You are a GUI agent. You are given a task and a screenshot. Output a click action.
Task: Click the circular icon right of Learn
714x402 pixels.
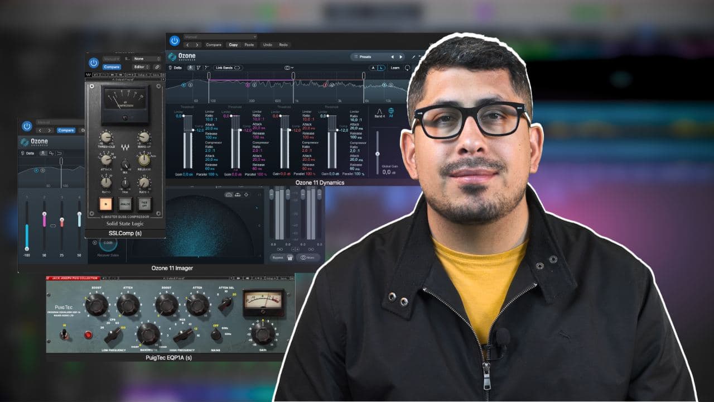[407, 68]
